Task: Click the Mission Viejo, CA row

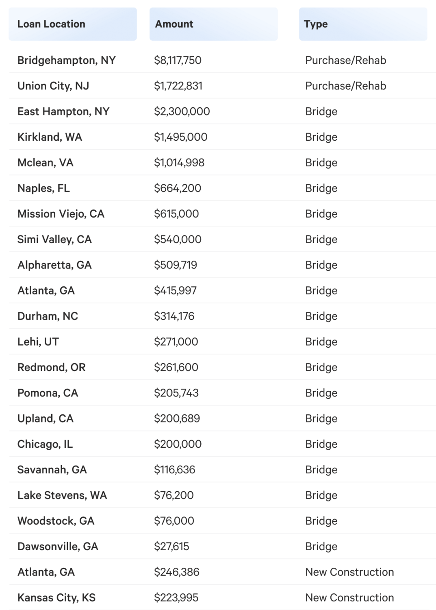Action: [61, 214]
